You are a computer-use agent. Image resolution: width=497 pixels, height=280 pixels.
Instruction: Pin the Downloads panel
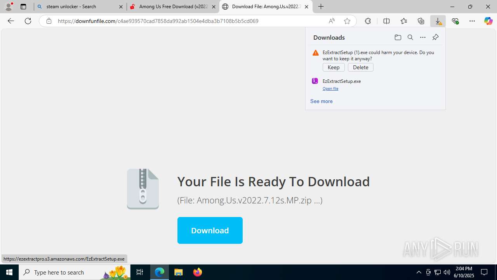click(x=435, y=37)
